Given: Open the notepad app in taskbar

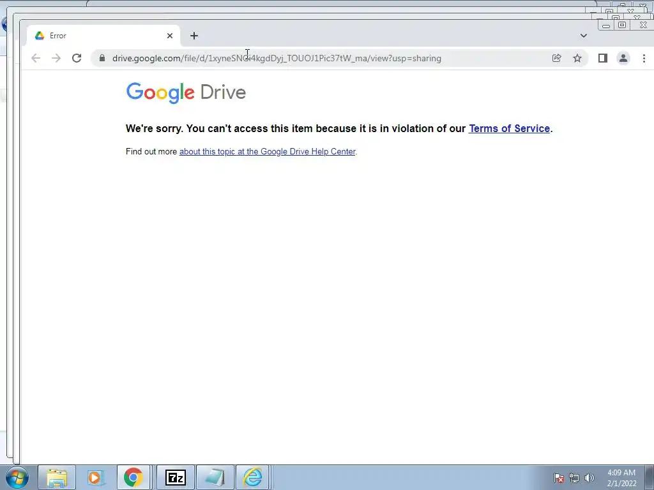Looking at the screenshot, I should [215, 477].
